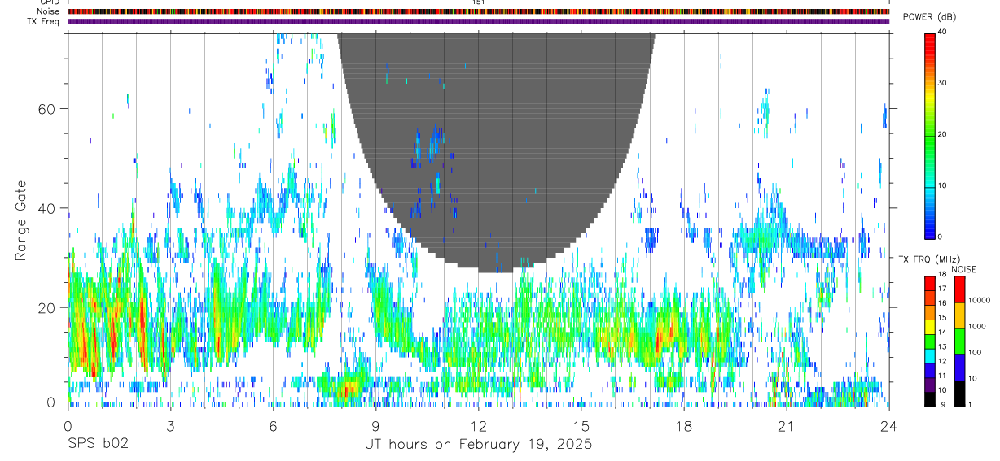Click the cyan swatch of TX FRQ bar
The width and height of the screenshot is (1000, 461).
[x=929, y=355]
